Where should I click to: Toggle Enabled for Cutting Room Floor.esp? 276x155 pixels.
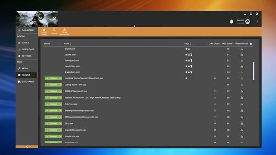click(52, 85)
